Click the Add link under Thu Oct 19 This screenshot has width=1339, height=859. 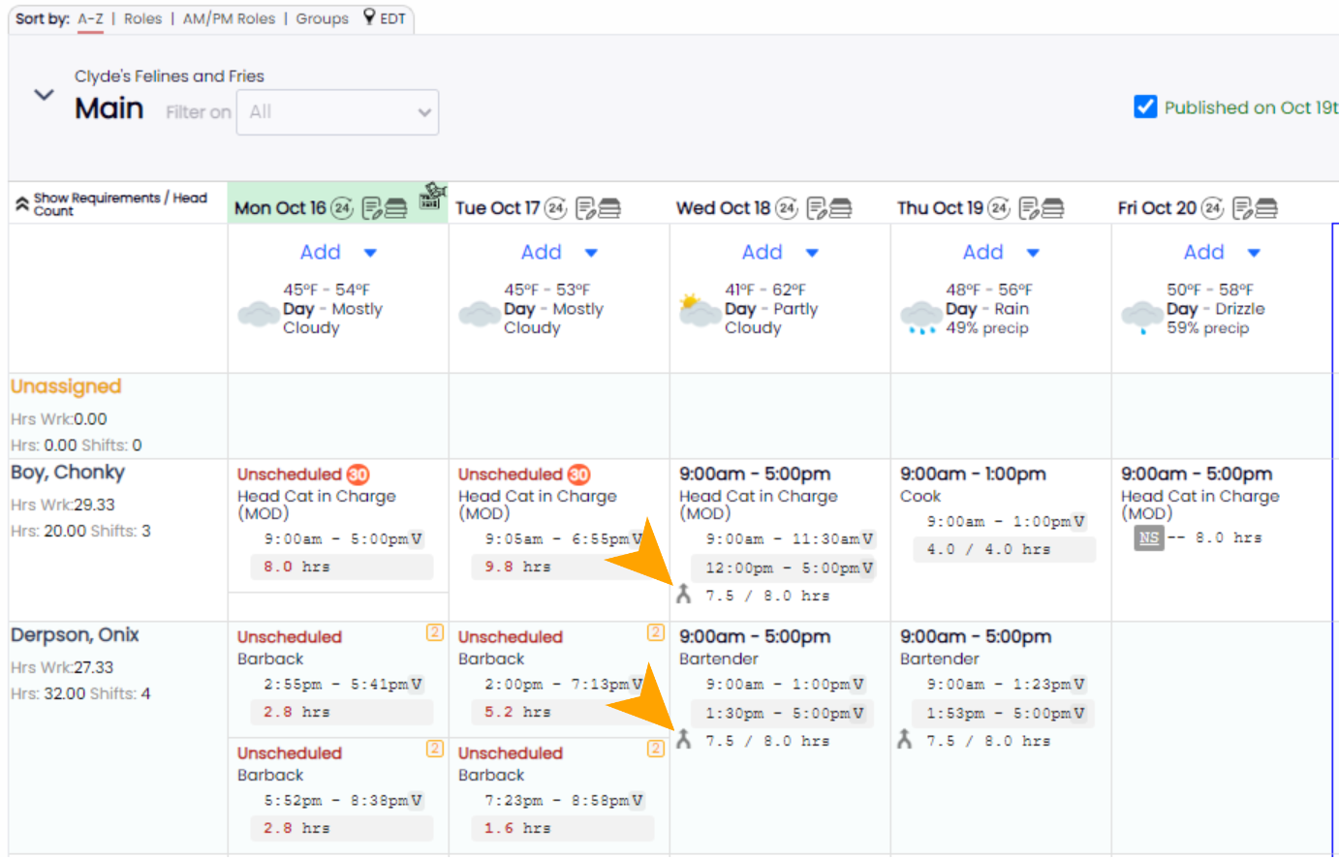[982, 252]
